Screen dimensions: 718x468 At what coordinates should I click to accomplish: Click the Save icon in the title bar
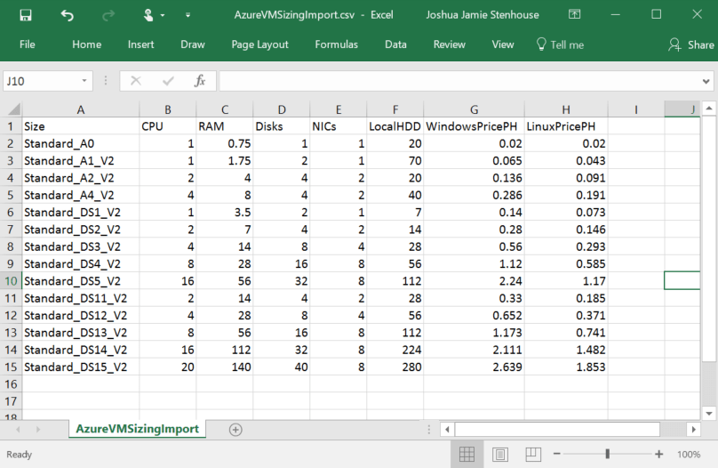(x=26, y=15)
